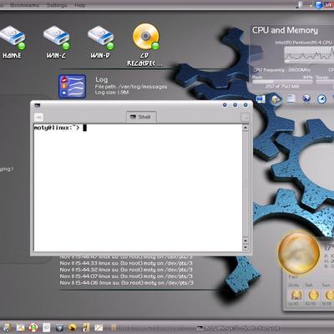Open the white document taskbar icon

[x=47, y=327]
